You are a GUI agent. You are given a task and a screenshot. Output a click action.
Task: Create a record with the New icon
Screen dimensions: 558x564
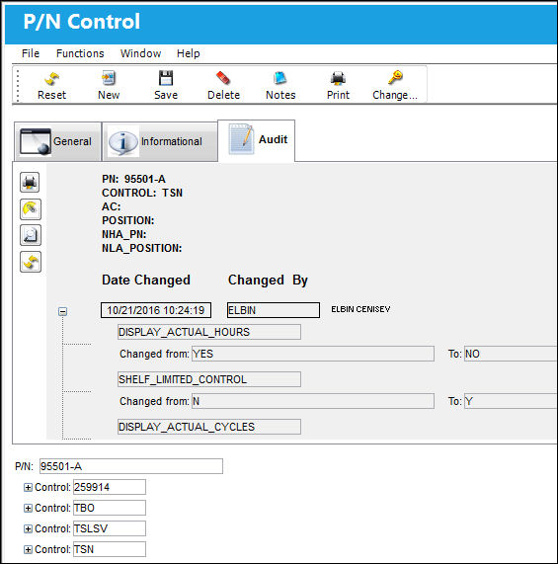109,78
